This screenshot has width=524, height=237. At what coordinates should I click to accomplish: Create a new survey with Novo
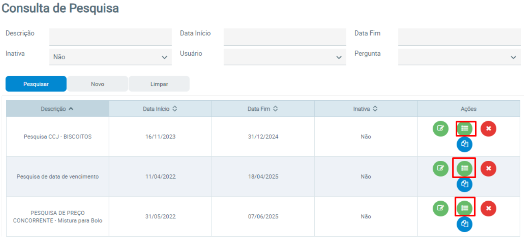tap(98, 84)
